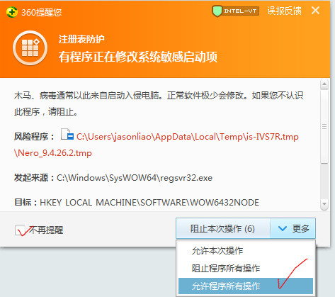Click the registry protection grid icon
The width and height of the screenshot is (335, 297).
pyautogui.click(x=30, y=48)
